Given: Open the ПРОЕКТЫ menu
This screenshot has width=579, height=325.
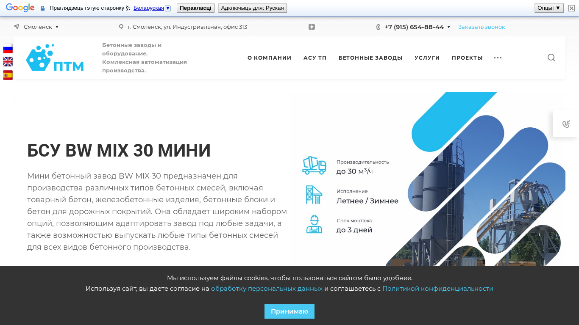Looking at the screenshot, I should pos(467,58).
